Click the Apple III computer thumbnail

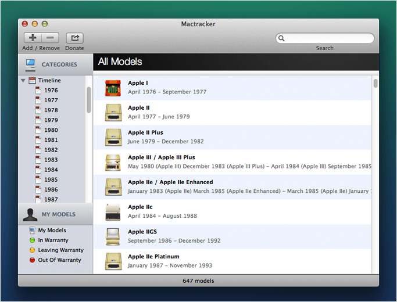(x=113, y=163)
